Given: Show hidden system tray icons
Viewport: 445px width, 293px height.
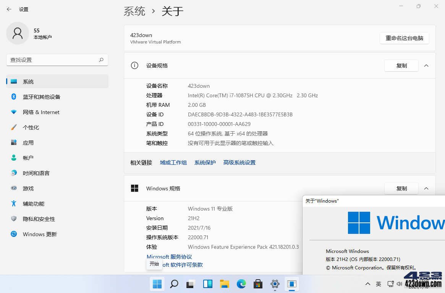Looking at the screenshot, I should click(x=367, y=284).
